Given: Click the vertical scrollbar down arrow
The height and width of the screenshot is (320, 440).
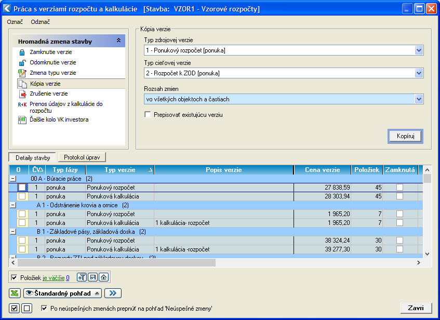Looking at the screenshot, I should pyautogui.click(x=427, y=254).
